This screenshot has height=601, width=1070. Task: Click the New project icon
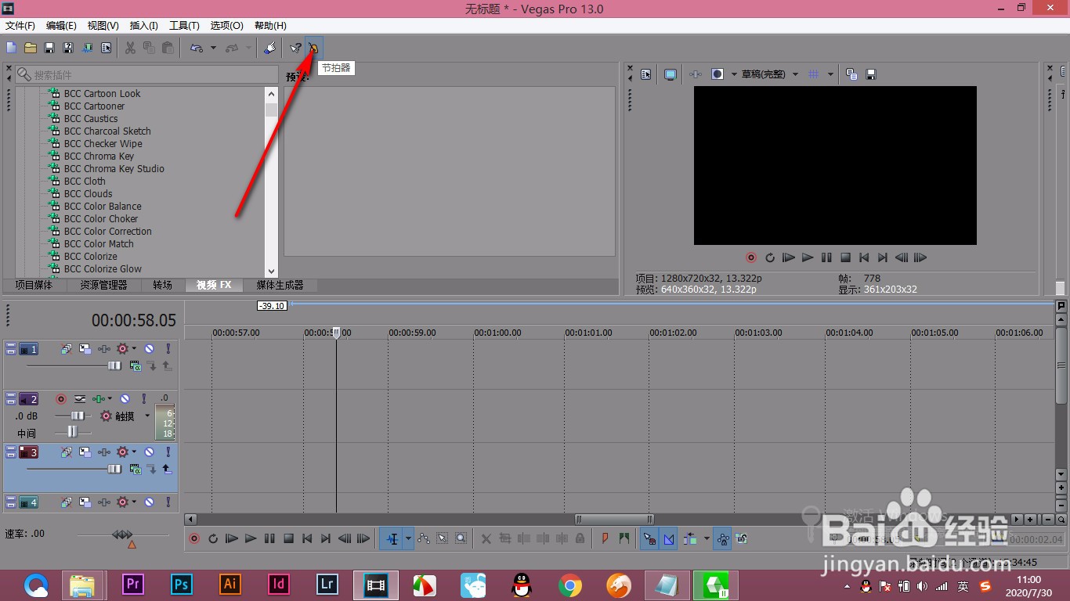tap(12, 48)
